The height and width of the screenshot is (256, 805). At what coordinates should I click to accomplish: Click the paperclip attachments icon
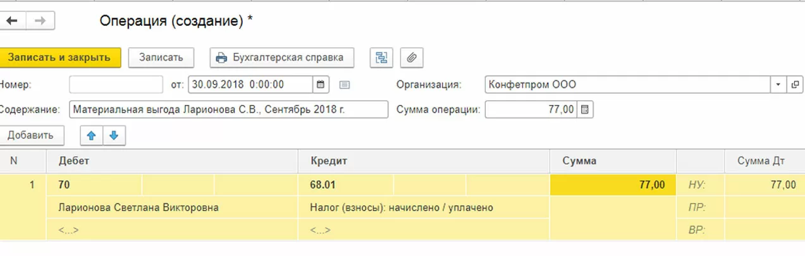(x=412, y=58)
